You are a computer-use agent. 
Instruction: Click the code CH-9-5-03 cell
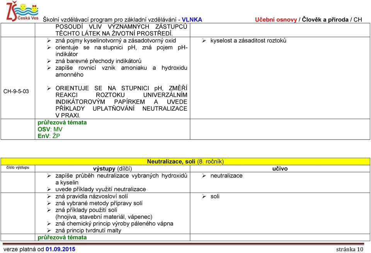pos(16,91)
